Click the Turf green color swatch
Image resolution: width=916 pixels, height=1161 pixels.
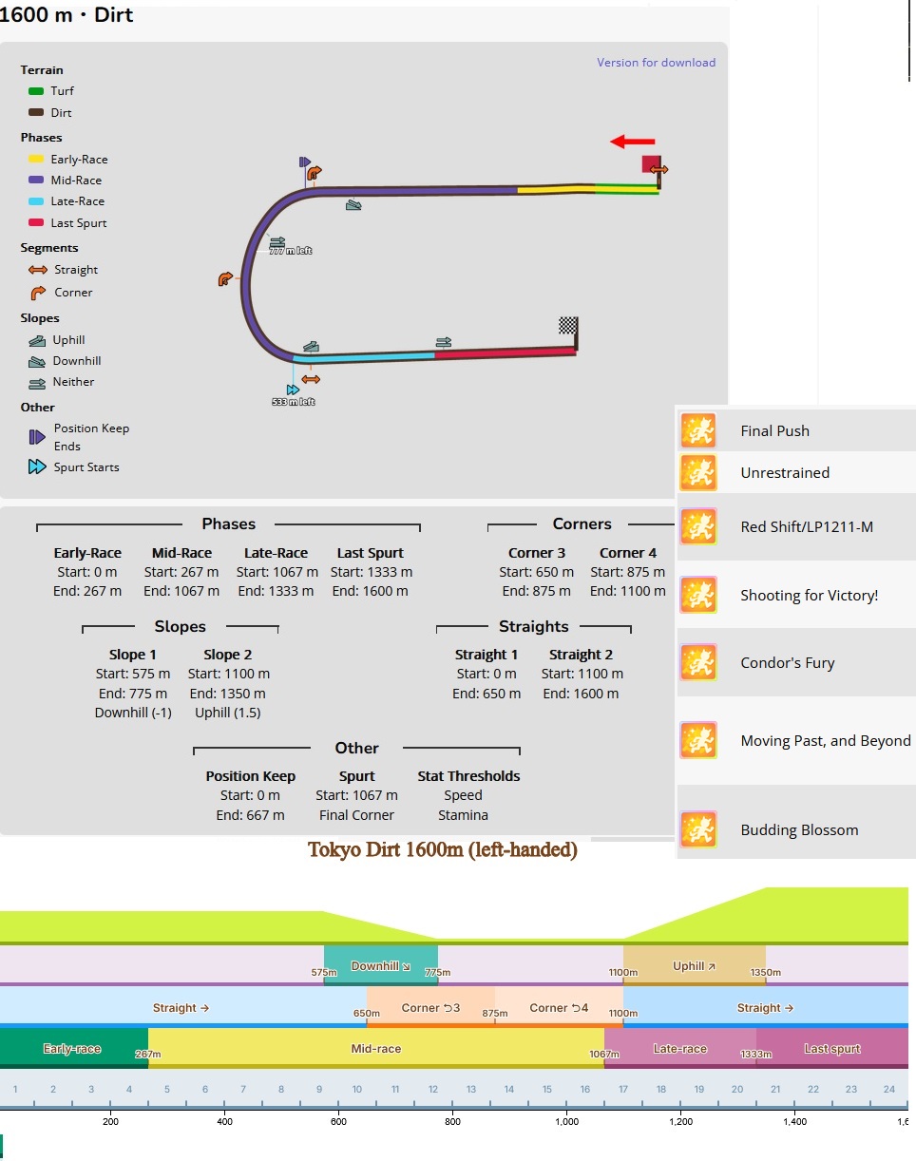point(36,91)
